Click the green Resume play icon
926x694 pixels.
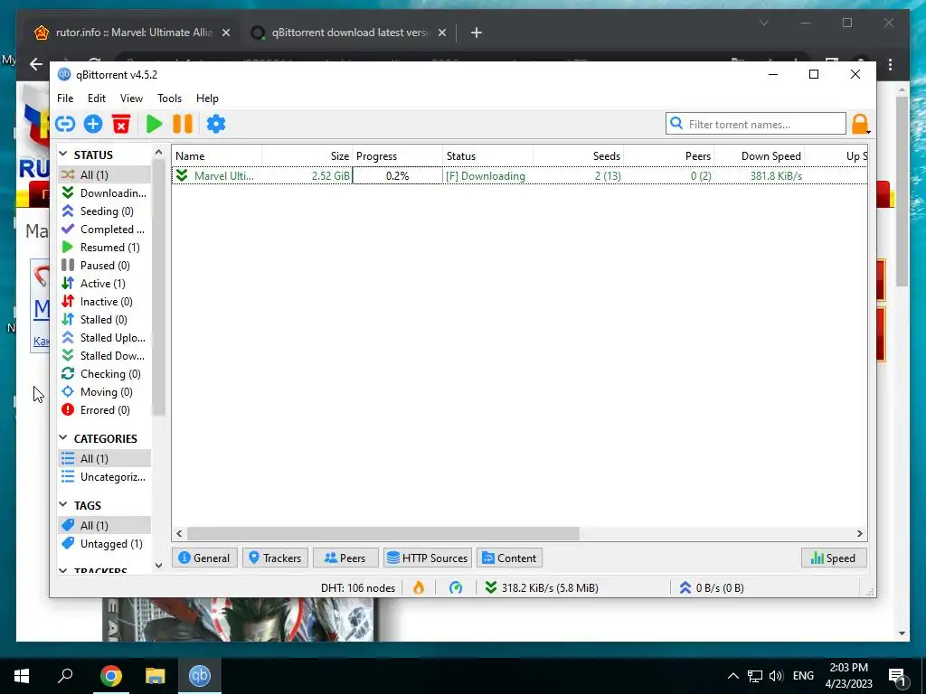pyautogui.click(x=154, y=124)
